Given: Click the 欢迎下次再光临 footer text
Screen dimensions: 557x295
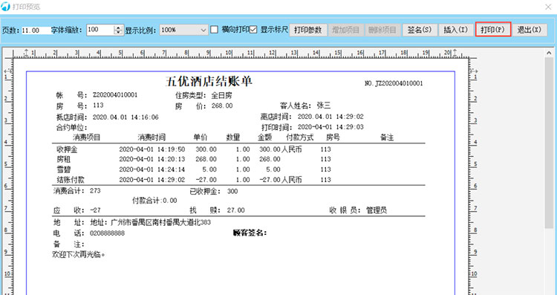Looking at the screenshot, I should coord(79,254).
